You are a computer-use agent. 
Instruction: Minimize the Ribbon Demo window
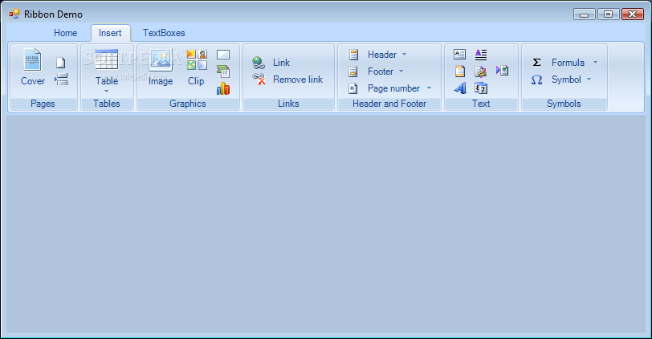585,14
